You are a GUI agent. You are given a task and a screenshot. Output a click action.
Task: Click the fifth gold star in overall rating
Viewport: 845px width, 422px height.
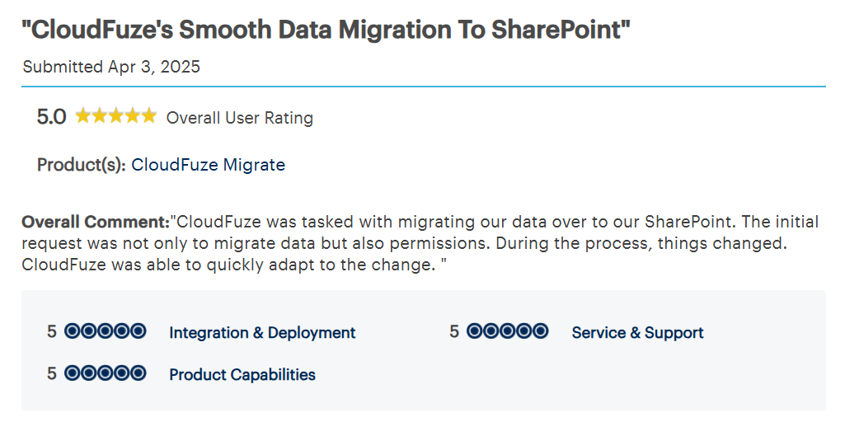[148, 116]
